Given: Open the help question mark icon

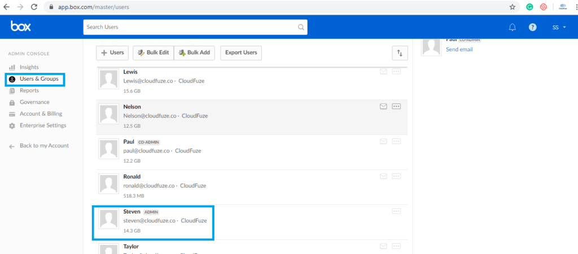Looking at the screenshot, I should click(x=533, y=27).
